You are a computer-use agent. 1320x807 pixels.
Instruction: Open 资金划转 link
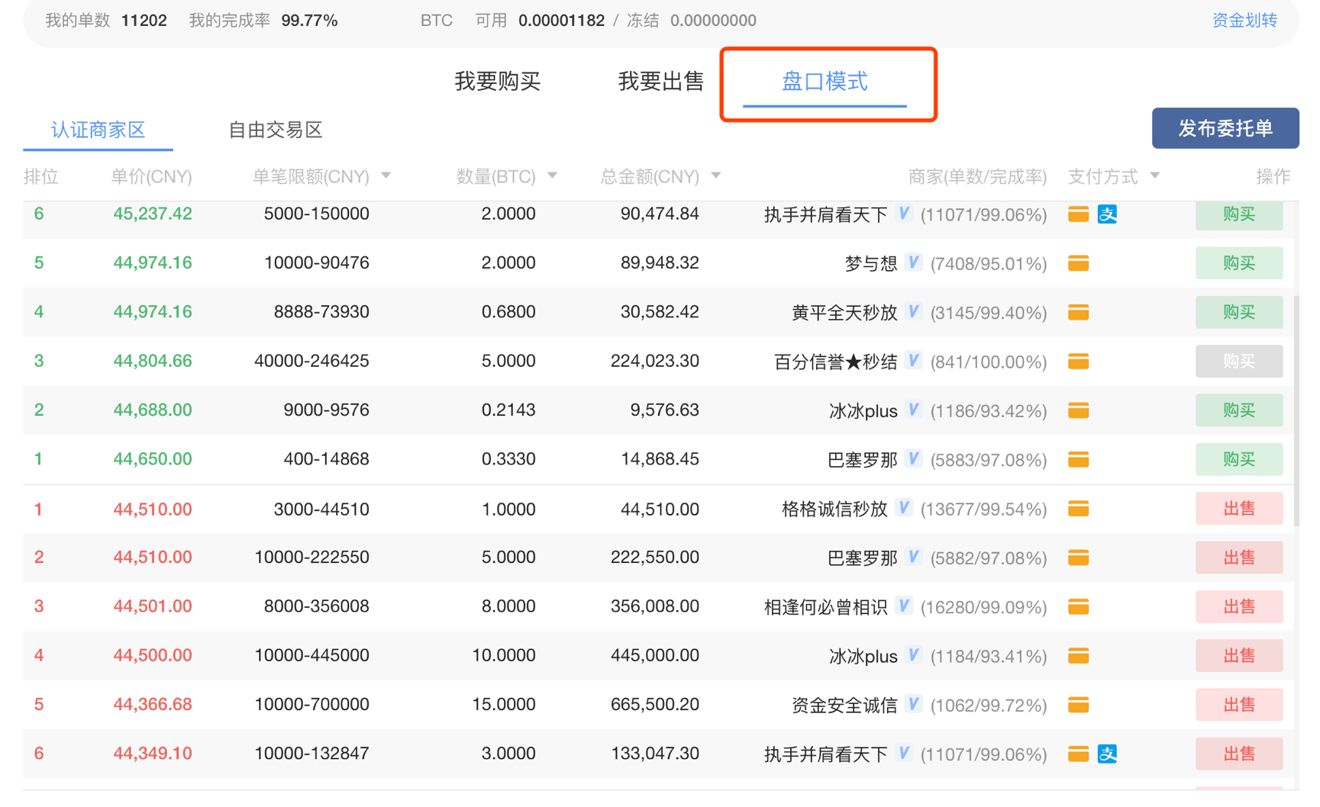pos(1244,21)
